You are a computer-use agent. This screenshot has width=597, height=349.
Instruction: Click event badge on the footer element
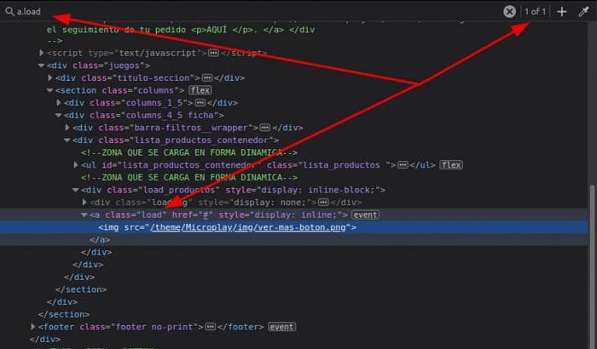click(x=281, y=327)
